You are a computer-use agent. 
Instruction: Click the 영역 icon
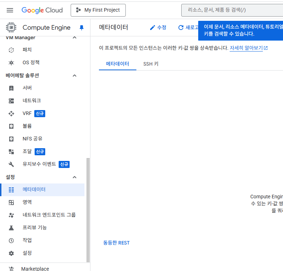pos(11,203)
